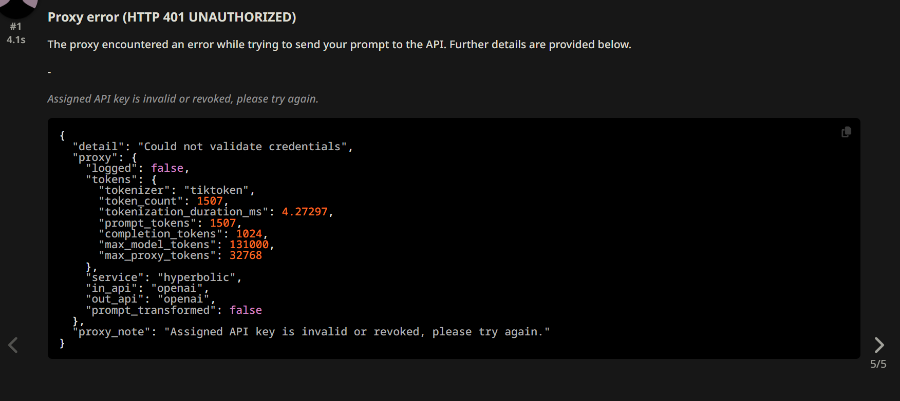Click the logged false value

coord(167,168)
